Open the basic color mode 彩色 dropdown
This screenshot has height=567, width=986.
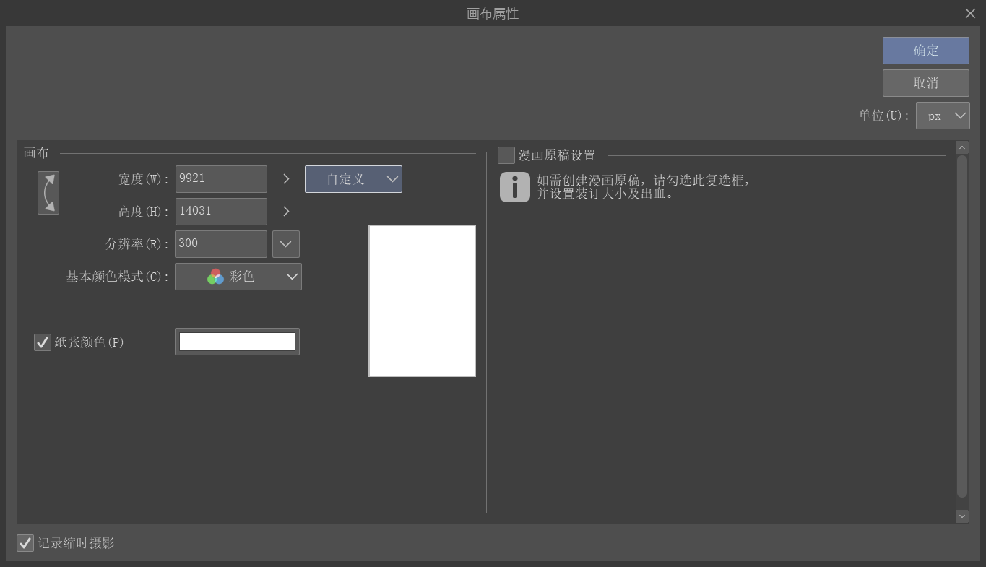[238, 277]
